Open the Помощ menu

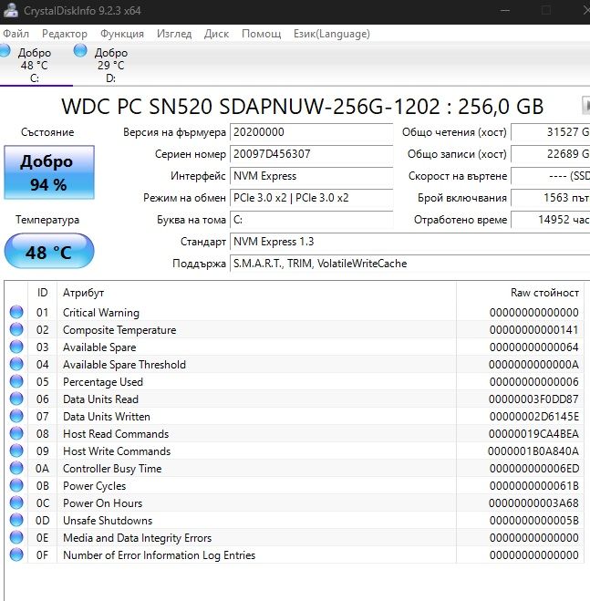[261, 34]
